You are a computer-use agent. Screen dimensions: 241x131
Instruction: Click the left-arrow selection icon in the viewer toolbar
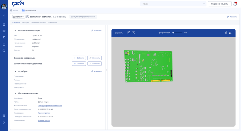[x=129, y=33]
